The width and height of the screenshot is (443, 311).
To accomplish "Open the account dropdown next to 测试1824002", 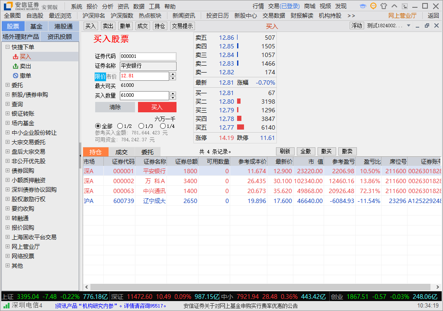I will pos(408,25).
